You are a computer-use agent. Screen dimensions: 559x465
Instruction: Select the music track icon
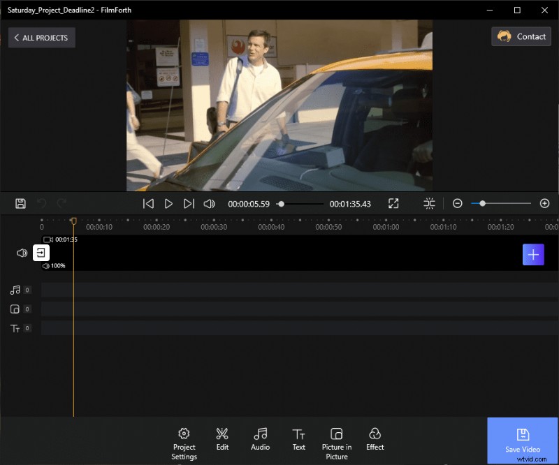coord(15,289)
